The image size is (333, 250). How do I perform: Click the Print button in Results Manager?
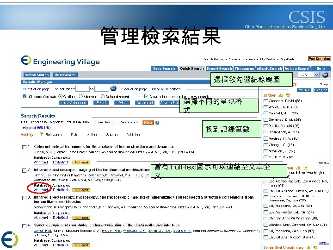(122, 103)
